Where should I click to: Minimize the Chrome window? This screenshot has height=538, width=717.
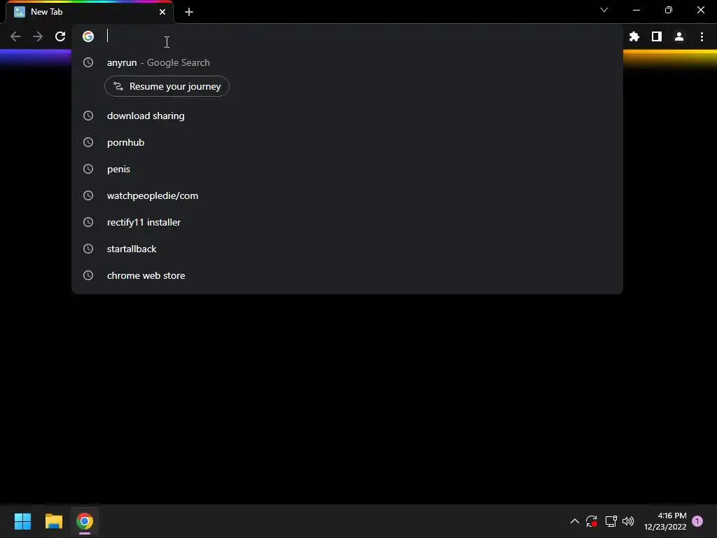[x=636, y=10]
